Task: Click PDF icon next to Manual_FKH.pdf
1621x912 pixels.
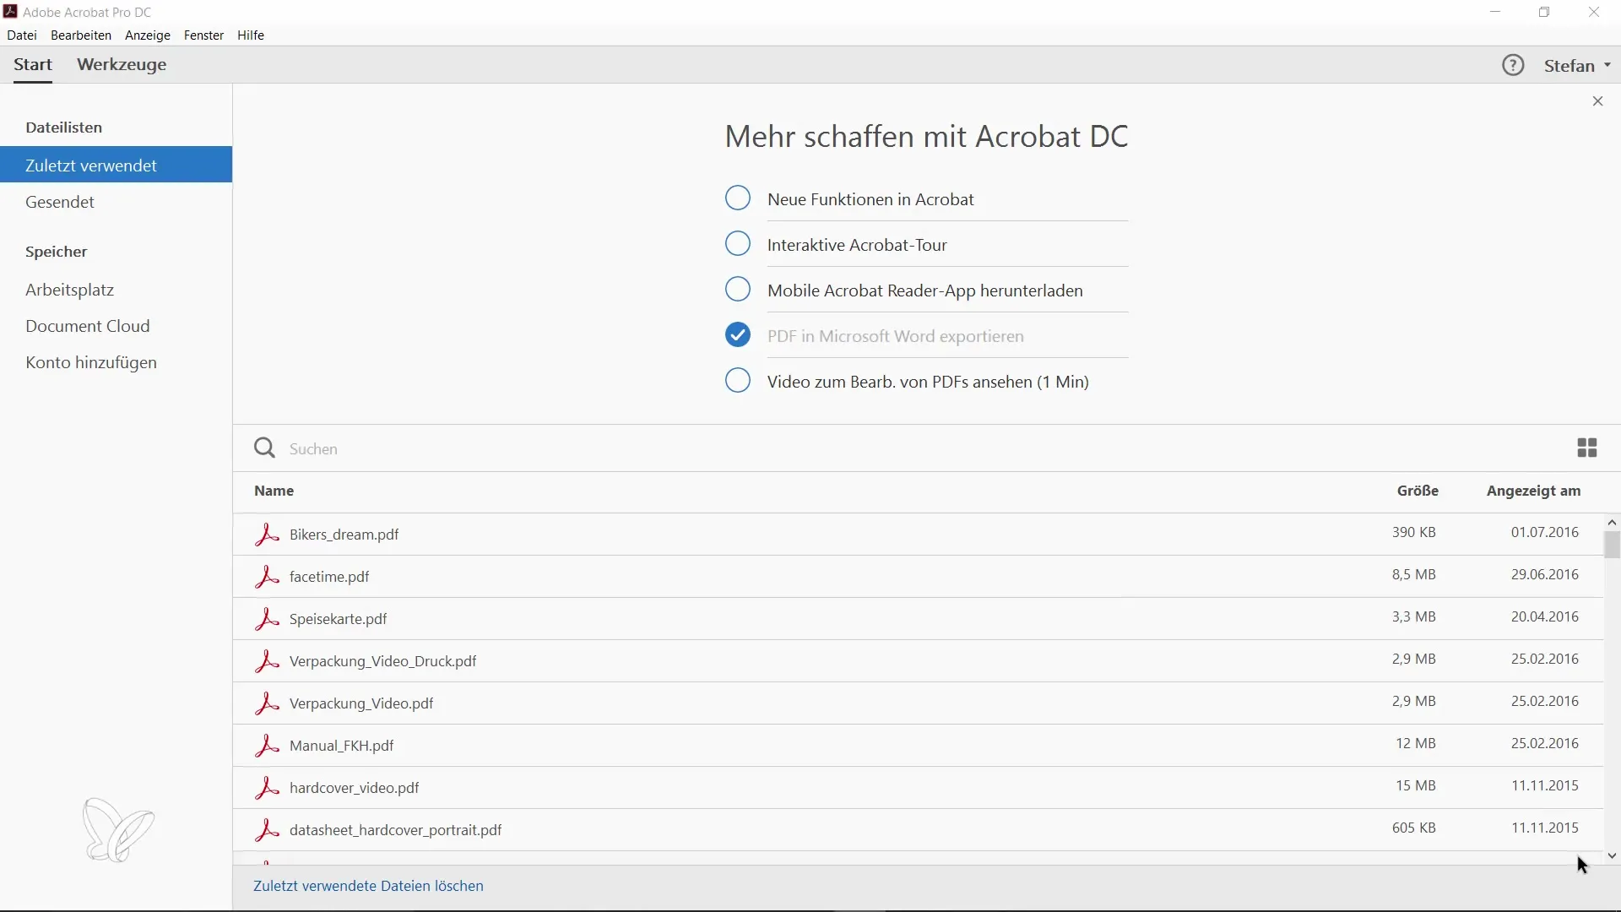Action: (267, 746)
